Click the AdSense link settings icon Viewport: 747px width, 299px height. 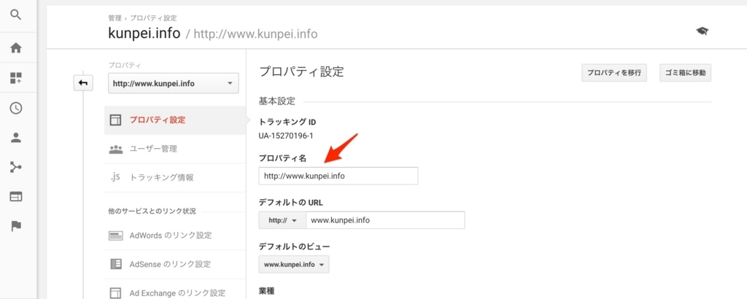coord(116,264)
